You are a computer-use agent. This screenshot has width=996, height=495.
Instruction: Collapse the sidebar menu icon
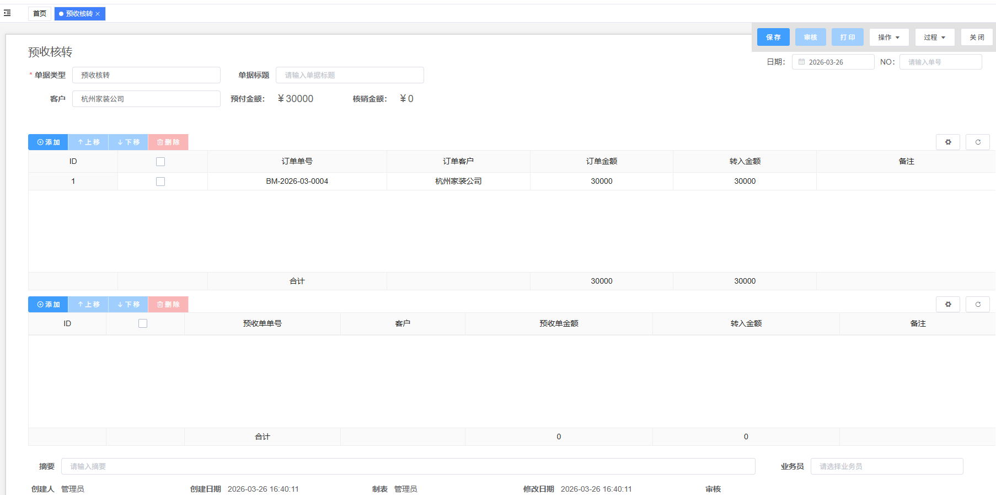click(x=7, y=13)
